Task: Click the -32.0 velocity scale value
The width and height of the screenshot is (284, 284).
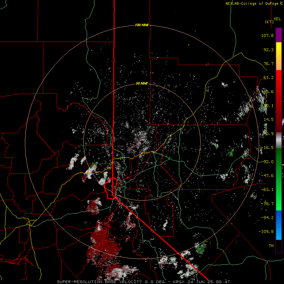Action: click(x=267, y=162)
